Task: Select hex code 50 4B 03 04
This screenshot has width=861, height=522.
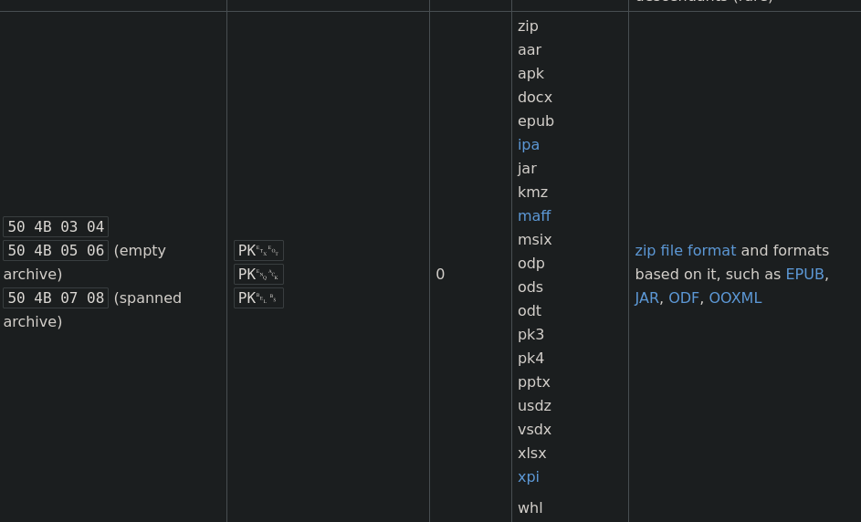Action: click(56, 226)
